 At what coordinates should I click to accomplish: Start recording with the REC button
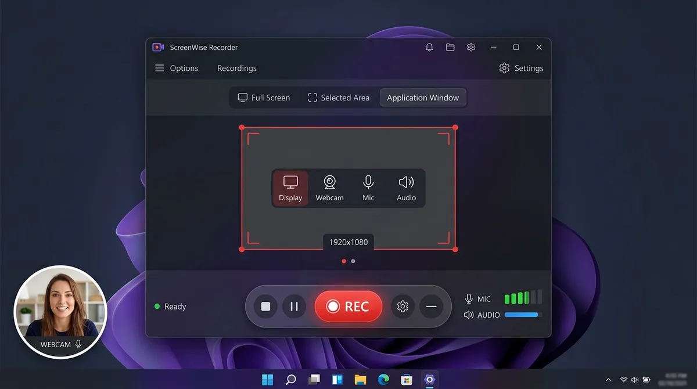[348, 307]
